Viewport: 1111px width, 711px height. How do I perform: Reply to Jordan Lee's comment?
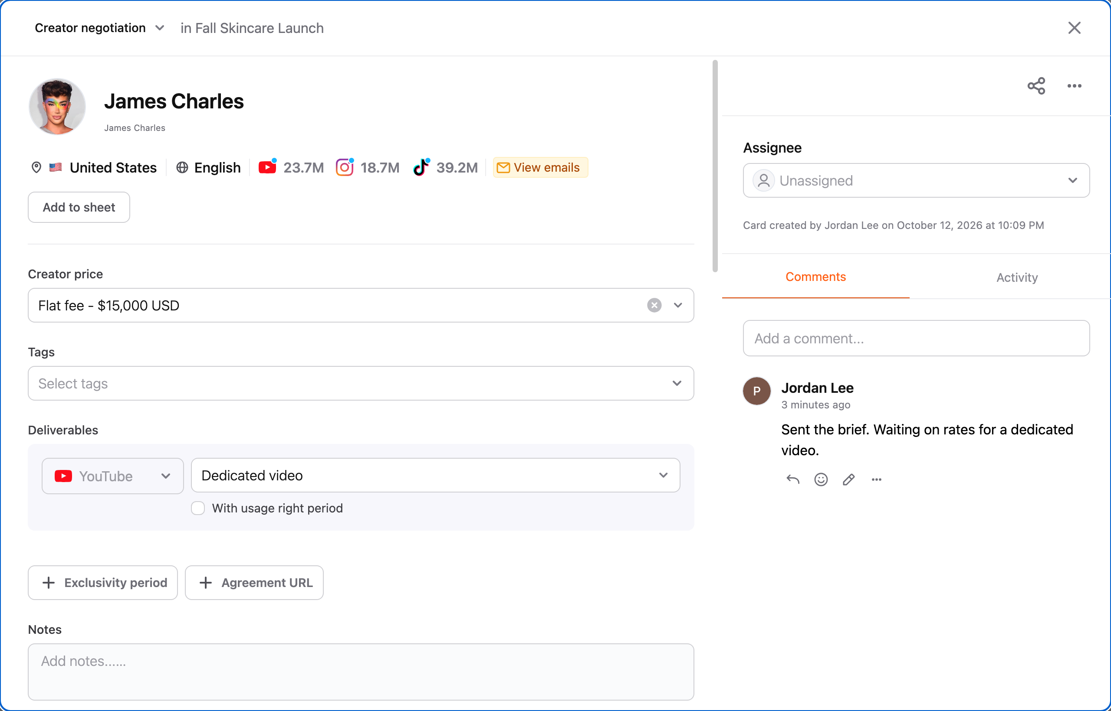pyautogui.click(x=792, y=479)
